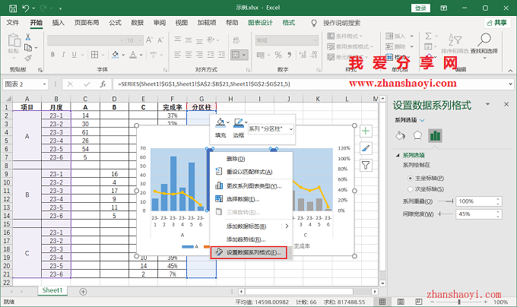Click the Chart Styles brush button
The width and height of the screenshot is (517, 307).
(x=366, y=148)
